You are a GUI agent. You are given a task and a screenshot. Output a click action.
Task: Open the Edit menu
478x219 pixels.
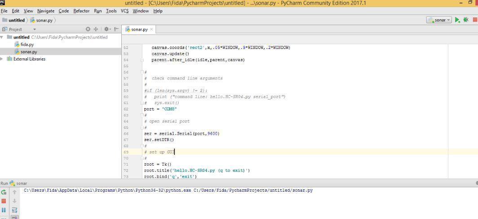coord(16,11)
